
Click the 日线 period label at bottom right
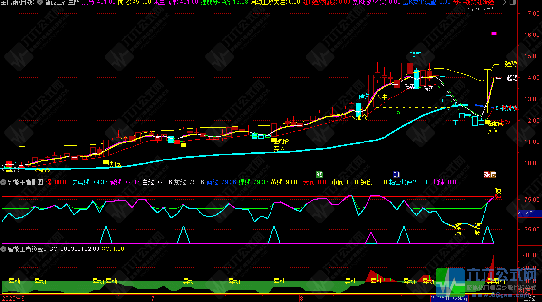529,298
